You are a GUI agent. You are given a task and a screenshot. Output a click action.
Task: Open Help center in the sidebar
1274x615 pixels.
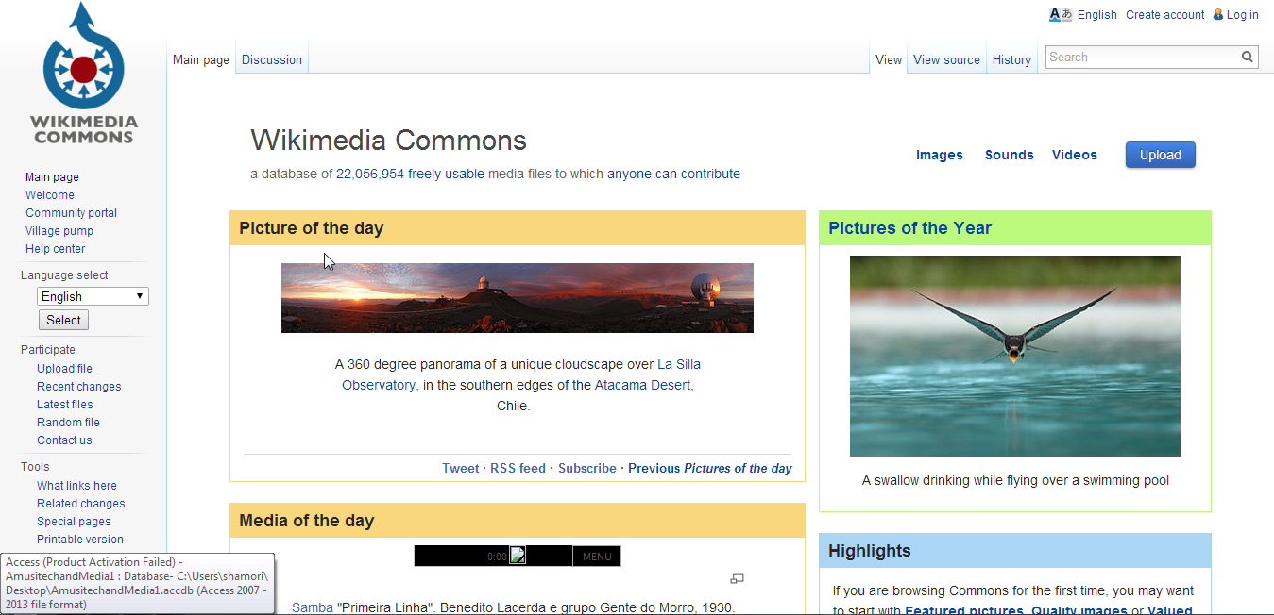[55, 249]
